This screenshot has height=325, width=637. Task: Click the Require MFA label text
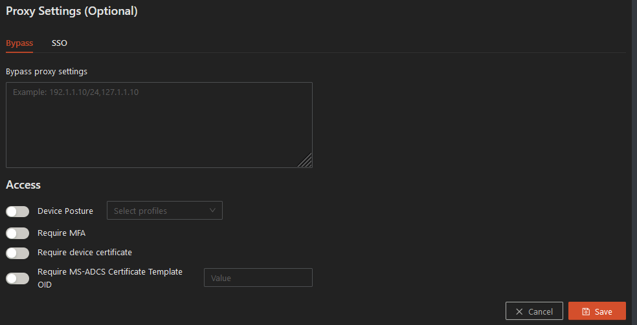click(61, 233)
